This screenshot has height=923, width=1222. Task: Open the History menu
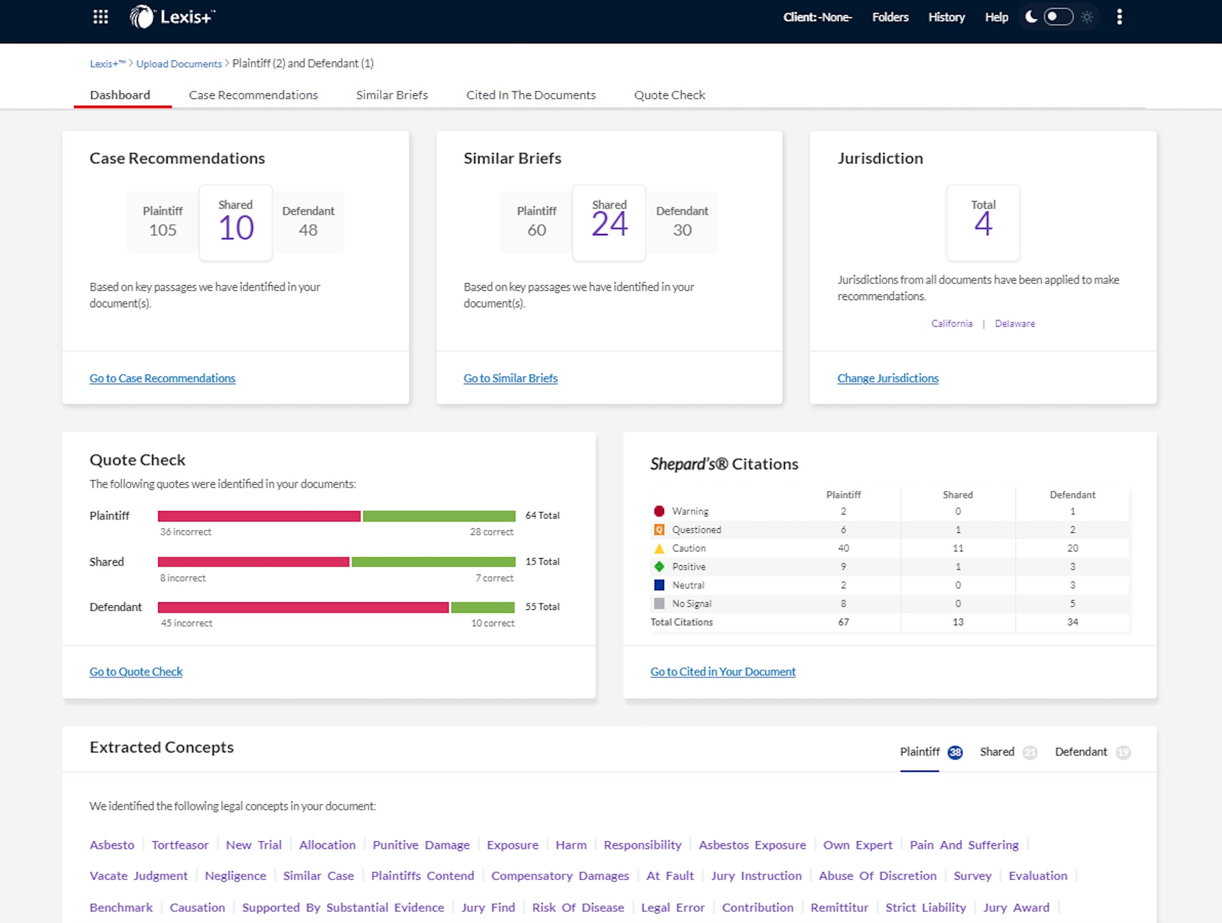pyautogui.click(x=946, y=18)
